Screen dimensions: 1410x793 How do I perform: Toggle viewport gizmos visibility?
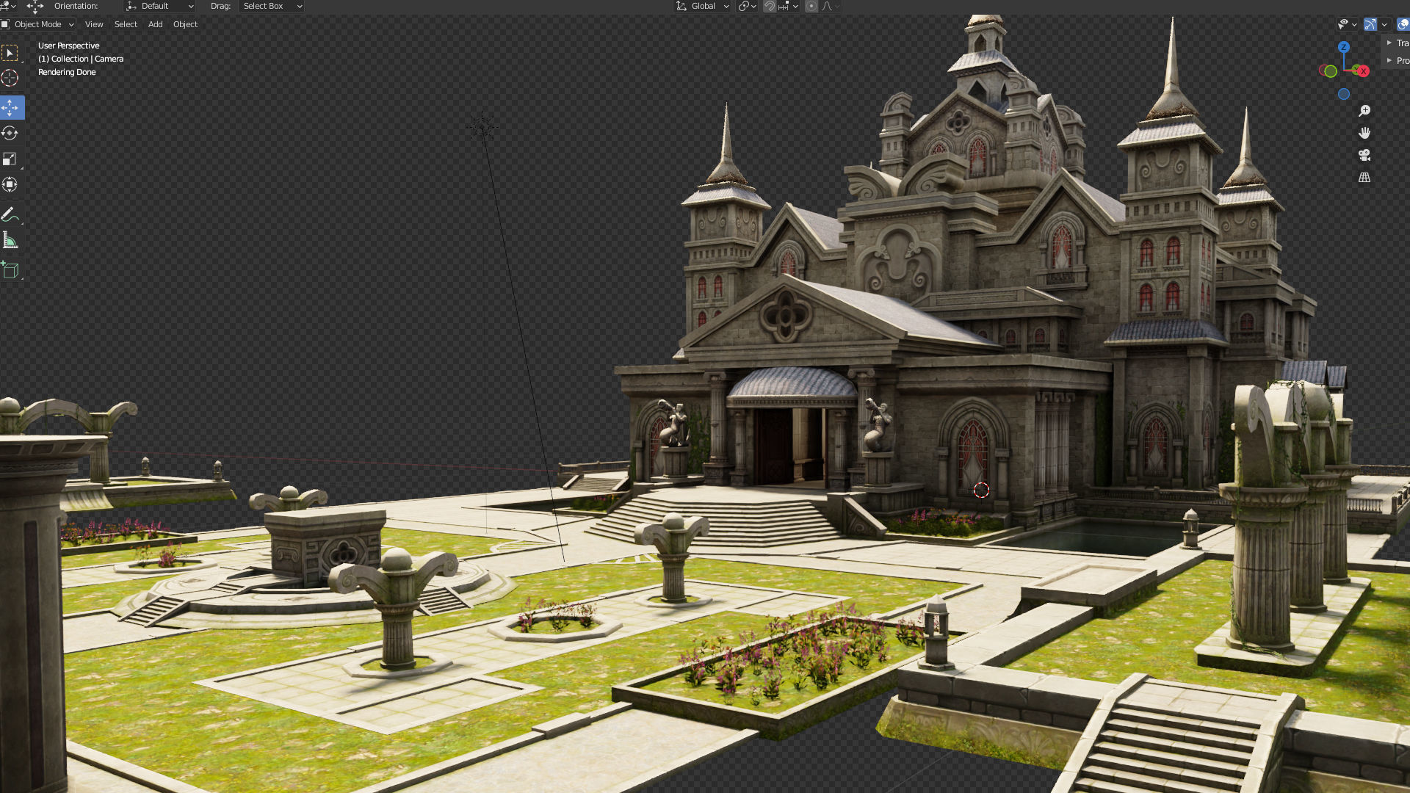[1370, 24]
